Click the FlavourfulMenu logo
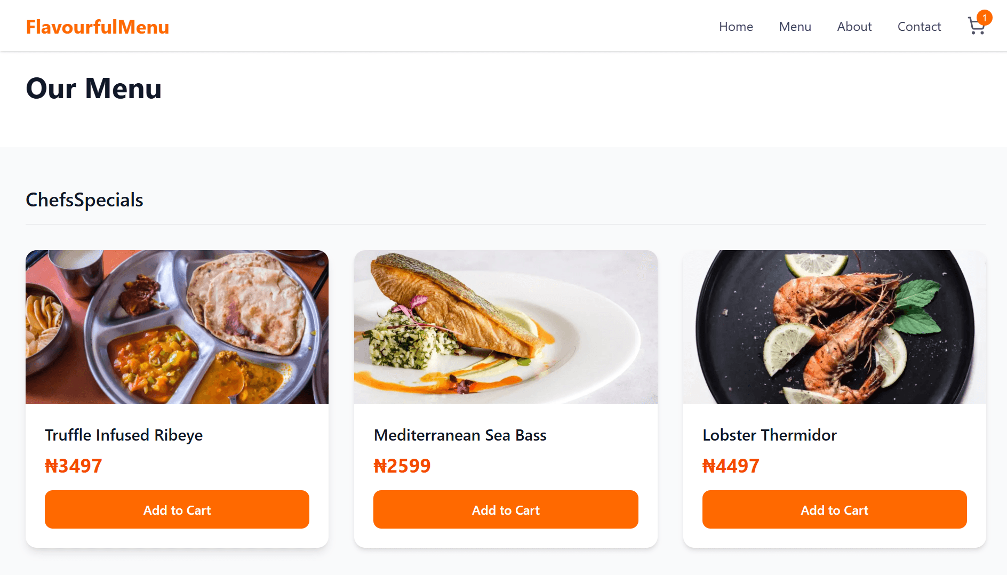 tap(98, 27)
